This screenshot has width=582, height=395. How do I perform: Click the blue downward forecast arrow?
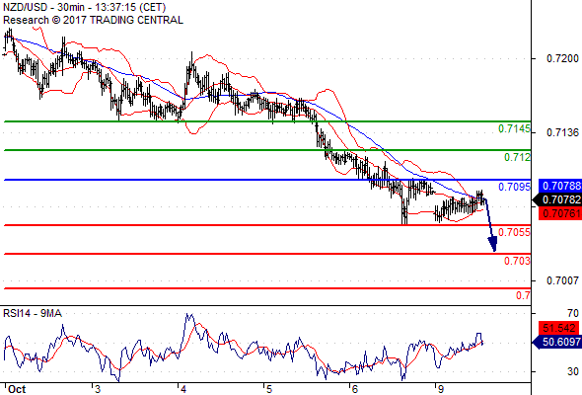(490, 225)
